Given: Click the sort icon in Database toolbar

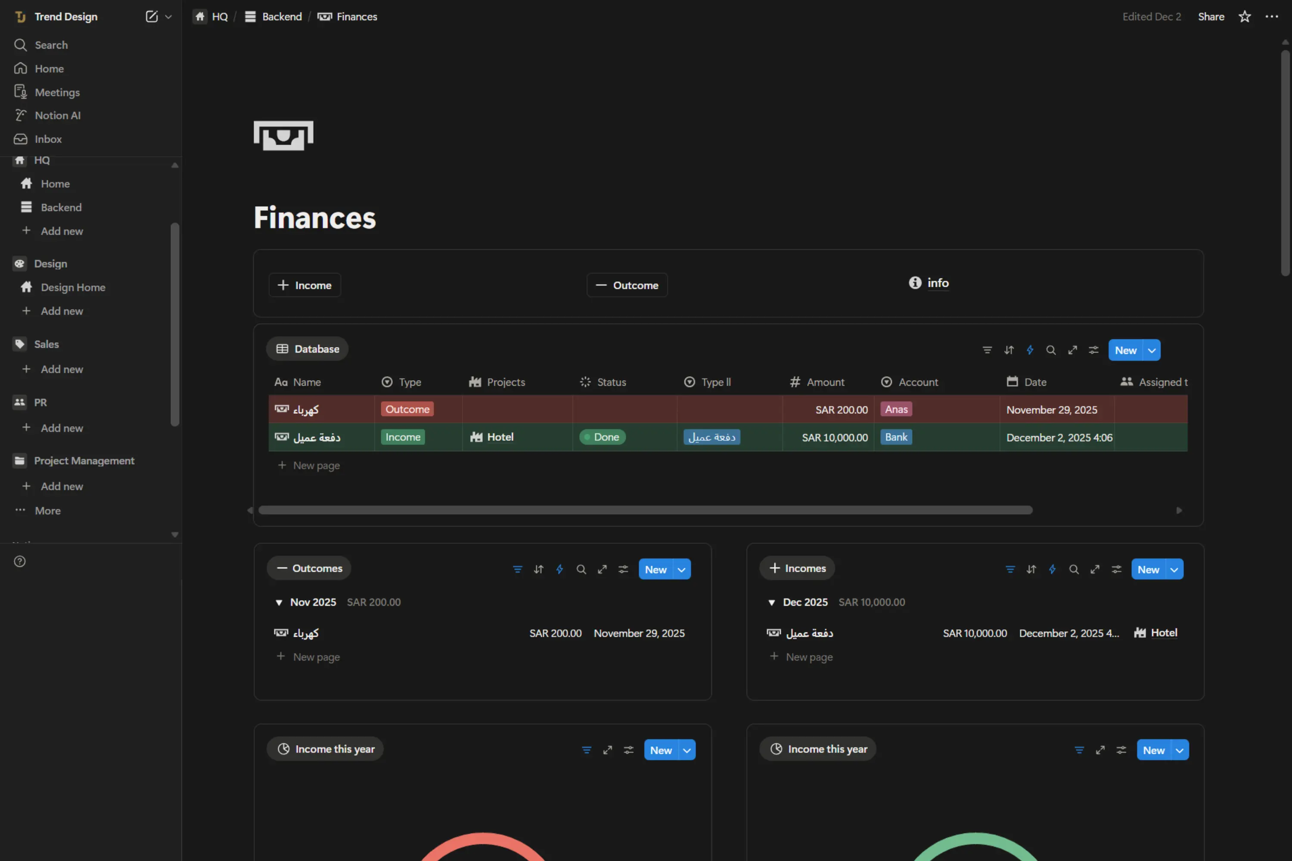Looking at the screenshot, I should click(x=1009, y=350).
